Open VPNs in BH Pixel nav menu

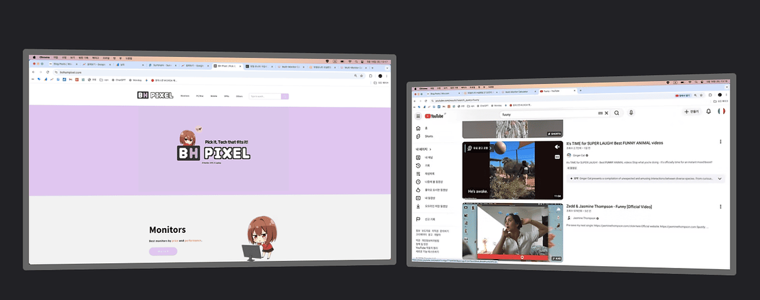pyautogui.click(x=227, y=96)
